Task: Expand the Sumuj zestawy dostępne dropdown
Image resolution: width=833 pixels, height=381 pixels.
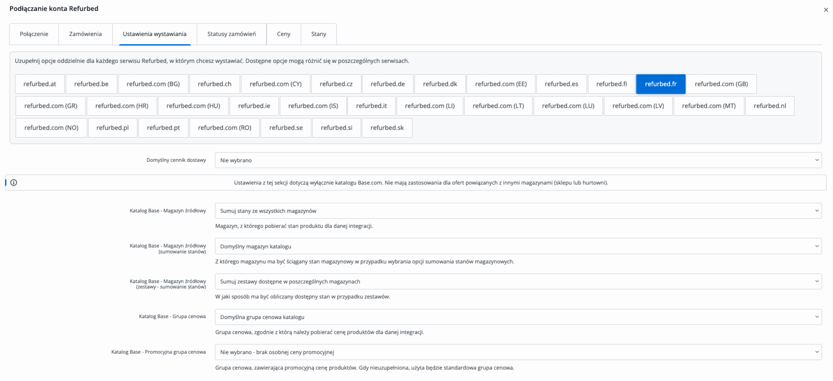Action: 518,282
